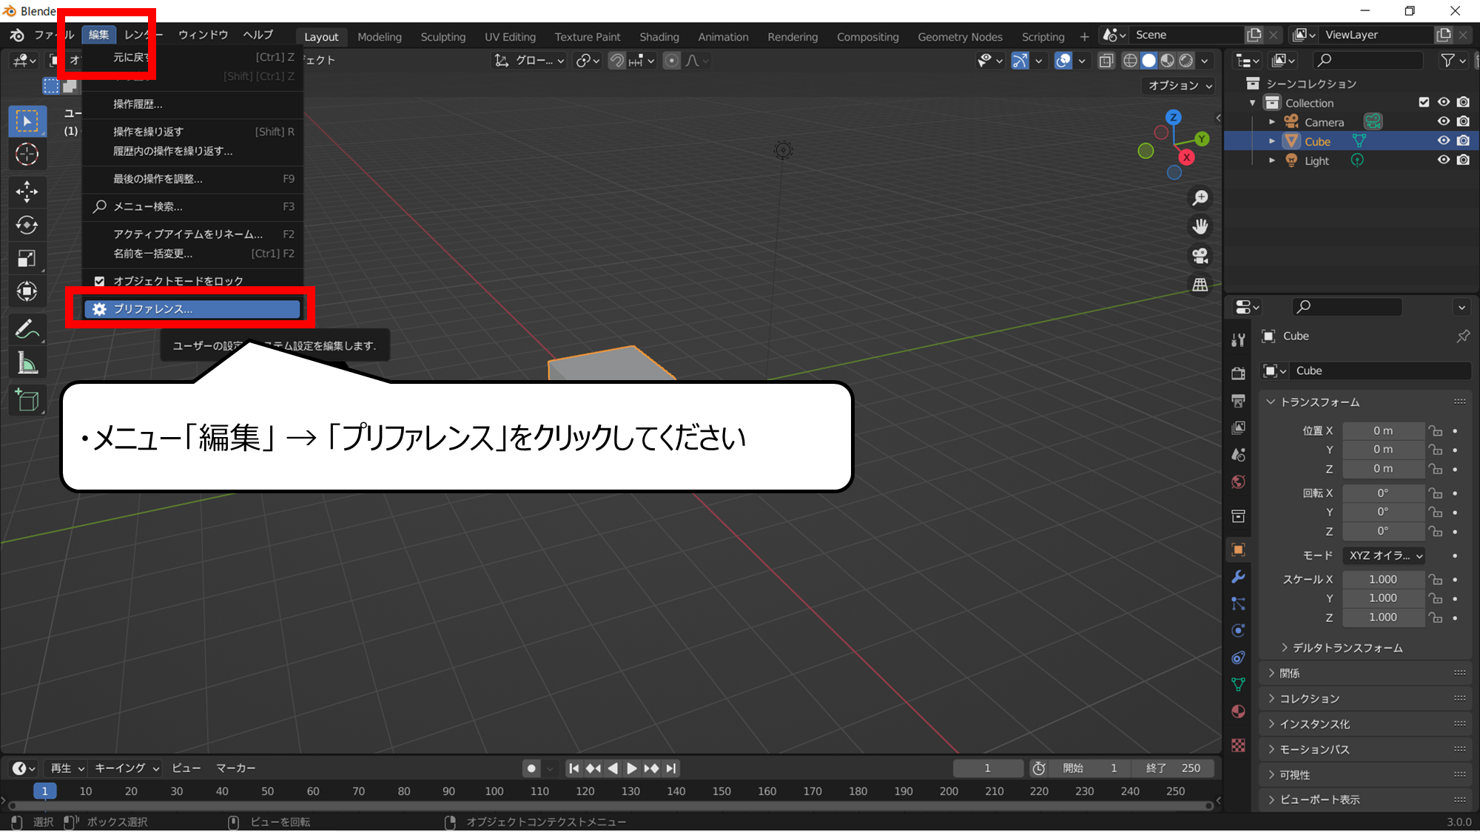Click the End frame 250 field

(x=1172, y=769)
